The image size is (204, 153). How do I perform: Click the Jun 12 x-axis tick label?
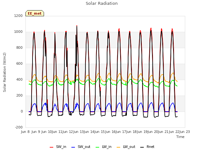click(68, 132)
